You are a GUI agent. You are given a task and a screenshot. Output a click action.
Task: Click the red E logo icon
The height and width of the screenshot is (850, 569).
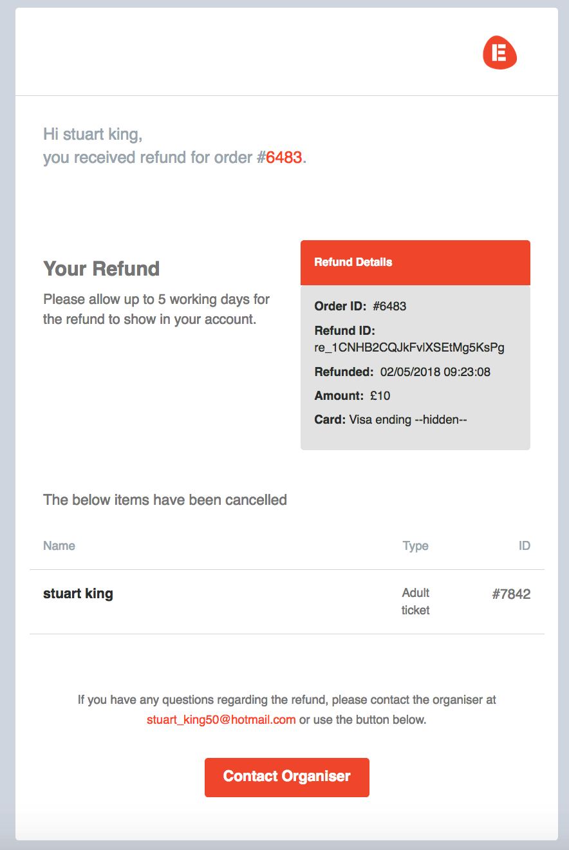[x=499, y=53]
